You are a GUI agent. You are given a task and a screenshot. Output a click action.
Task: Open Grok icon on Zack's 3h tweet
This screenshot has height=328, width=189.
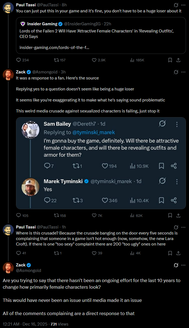[x=176, y=72]
